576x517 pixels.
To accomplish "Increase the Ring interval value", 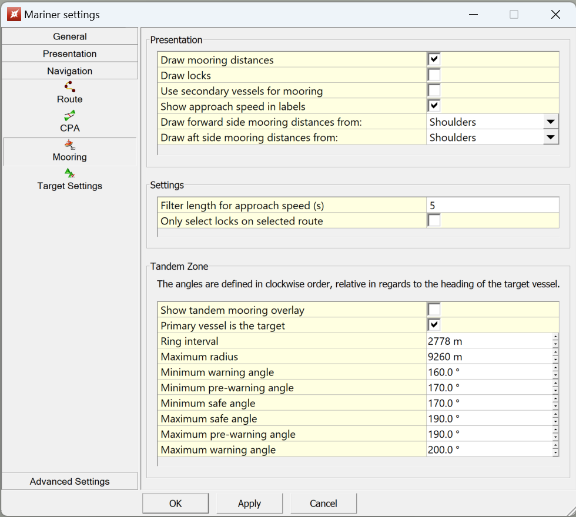I will coord(555,337).
